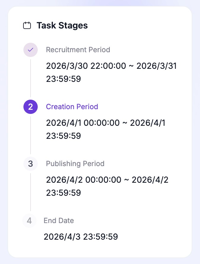Click the End Date stage indicator
The width and height of the screenshot is (200, 264).
click(29, 221)
